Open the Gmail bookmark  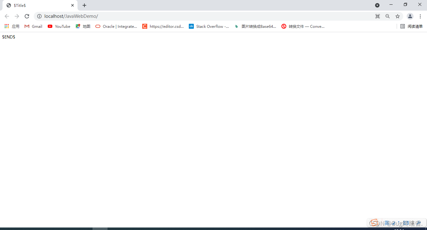(33, 27)
